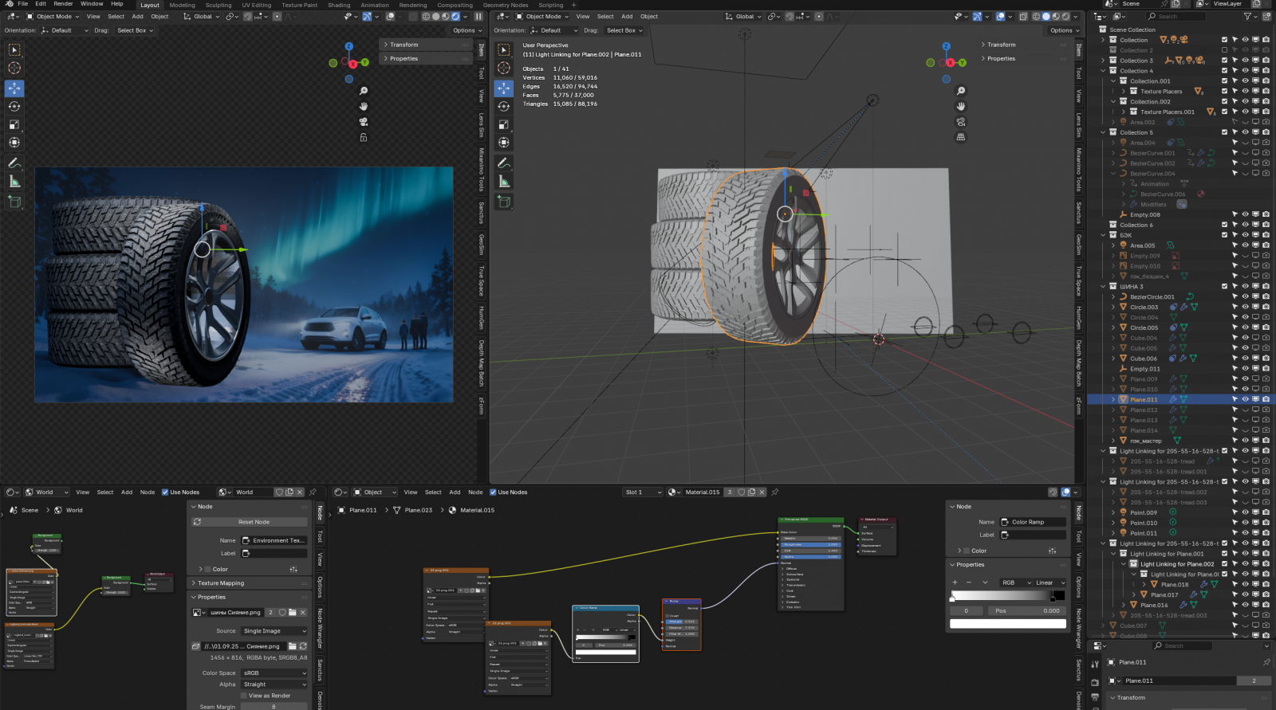The image size is (1276, 710).
Task: Select the Rotate tool in left viewport toolbar
Action: point(14,106)
